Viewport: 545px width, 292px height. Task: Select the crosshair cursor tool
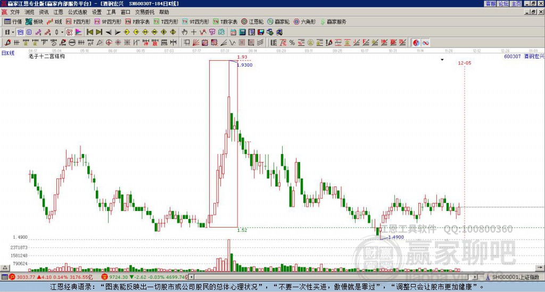(x=194, y=33)
